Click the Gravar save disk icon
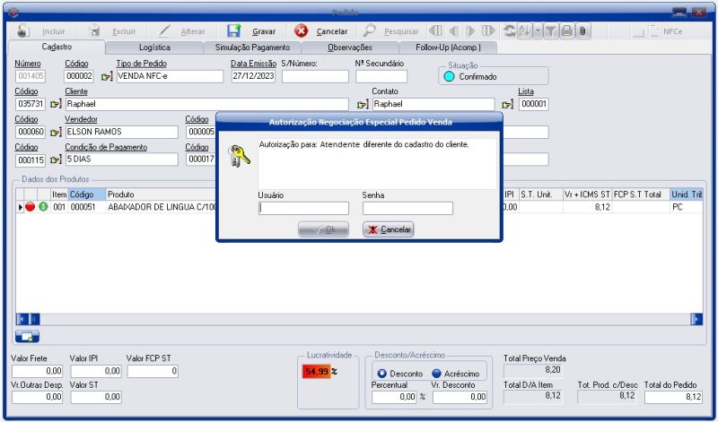Image resolution: width=718 pixels, height=422 pixels. (x=234, y=30)
